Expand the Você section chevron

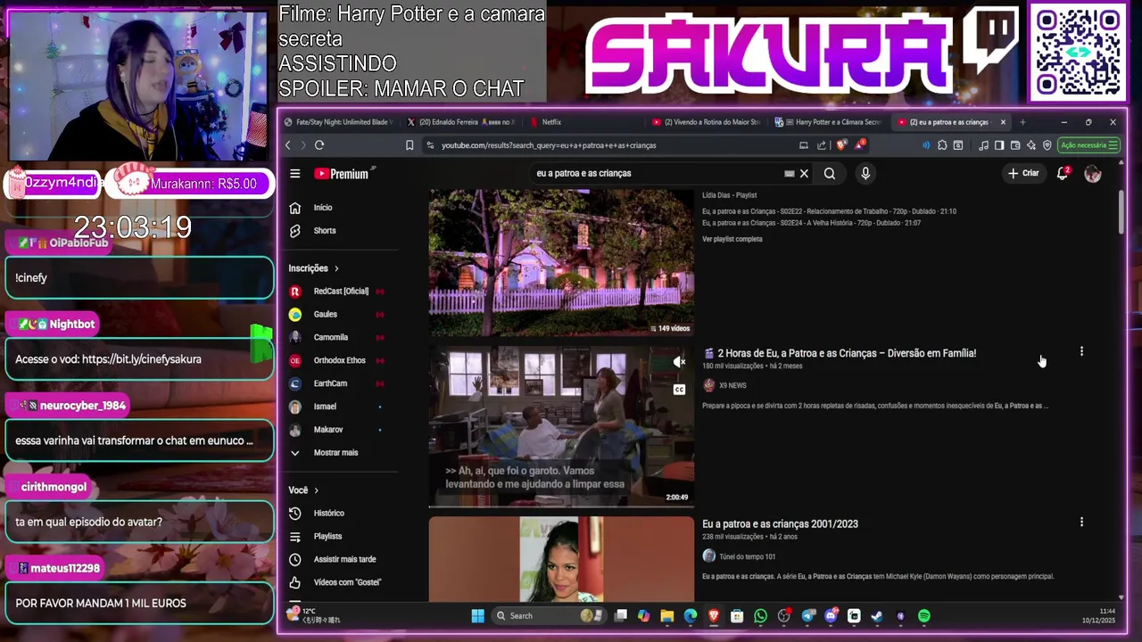(x=316, y=490)
